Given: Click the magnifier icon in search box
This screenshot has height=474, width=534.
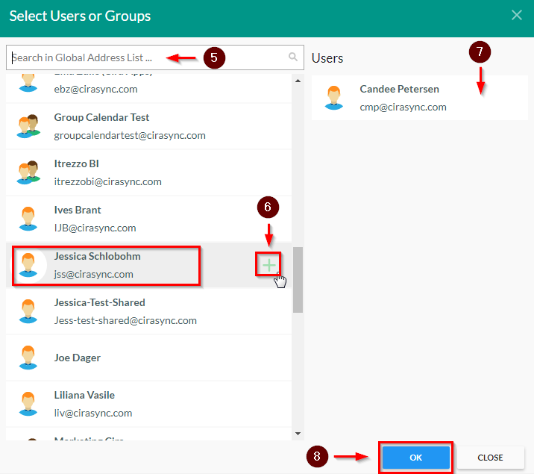Looking at the screenshot, I should coord(293,57).
